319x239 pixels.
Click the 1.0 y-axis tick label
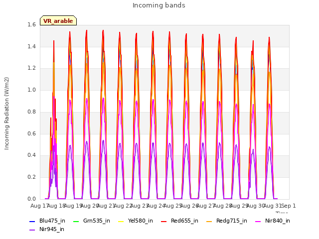[x=31, y=90]
